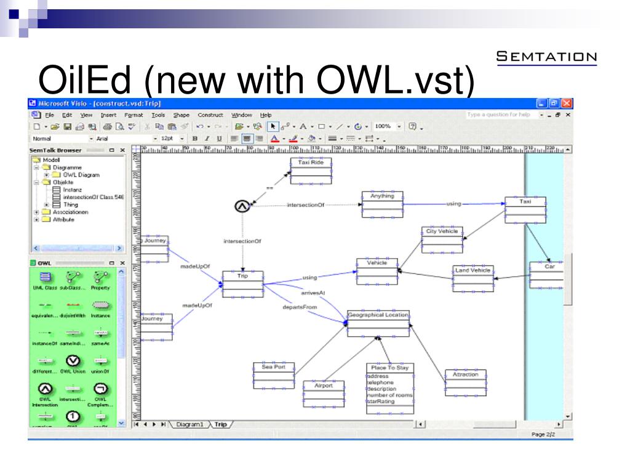Select the Line tool
Screen dimensions: 630x473
pyautogui.click(x=340, y=127)
